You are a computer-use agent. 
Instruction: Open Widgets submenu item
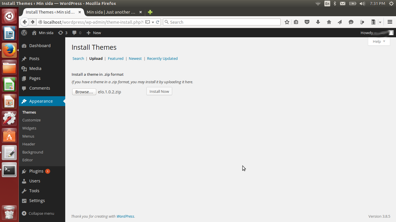click(x=29, y=128)
